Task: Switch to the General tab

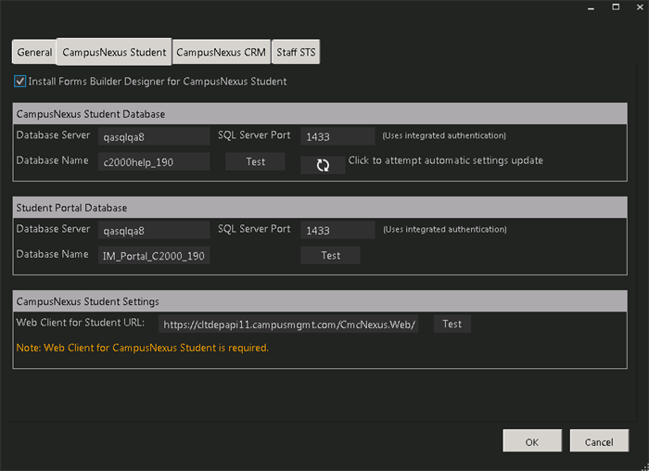Action: click(x=34, y=52)
